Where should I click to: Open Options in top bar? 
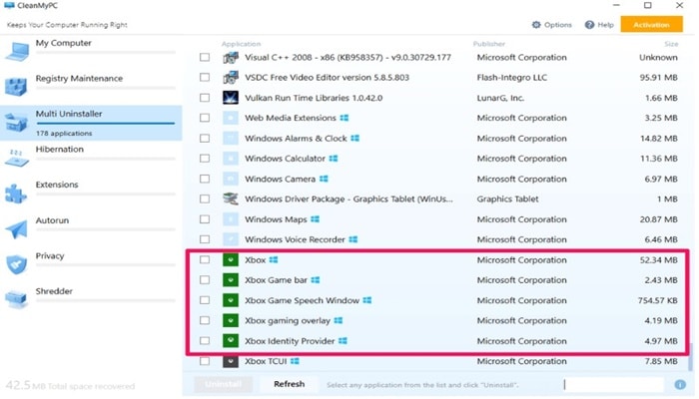pyautogui.click(x=552, y=25)
